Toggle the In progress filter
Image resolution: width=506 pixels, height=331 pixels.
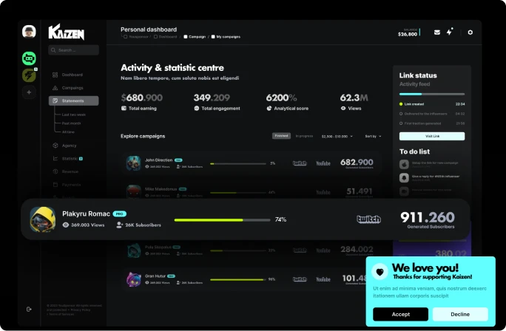click(304, 136)
